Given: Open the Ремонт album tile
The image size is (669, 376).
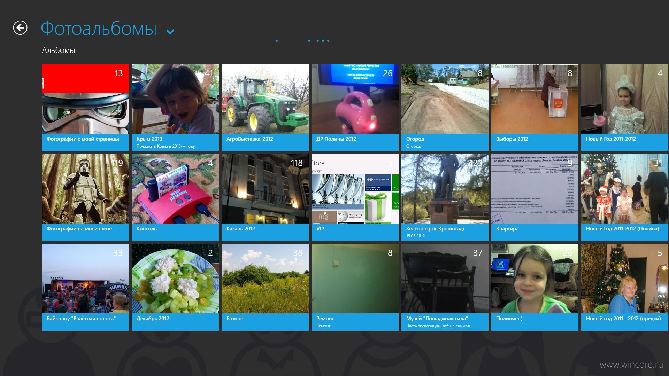Looking at the screenshot, I should pyautogui.click(x=355, y=287).
